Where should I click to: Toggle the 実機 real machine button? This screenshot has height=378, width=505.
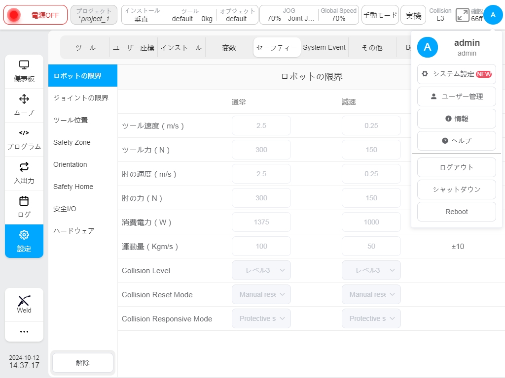pyautogui.click(x=413, y=15)
